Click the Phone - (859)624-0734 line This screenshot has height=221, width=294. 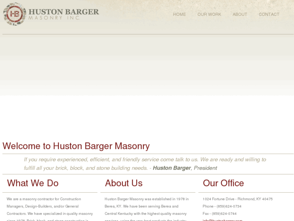point(222,206)
